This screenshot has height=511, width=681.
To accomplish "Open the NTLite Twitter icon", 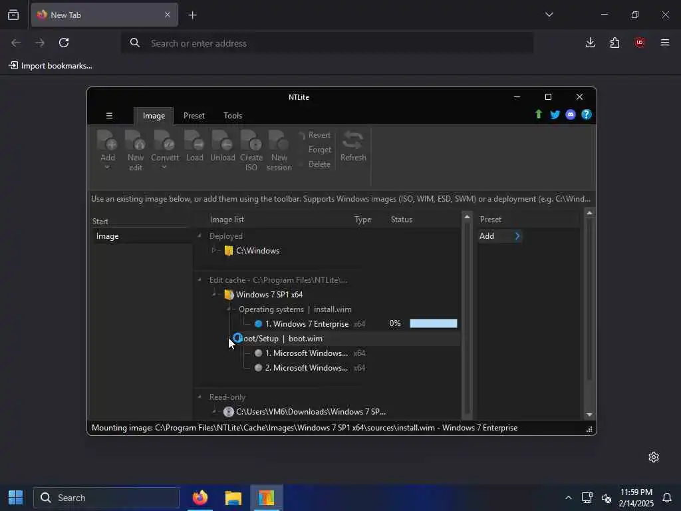I will (555, 114).
